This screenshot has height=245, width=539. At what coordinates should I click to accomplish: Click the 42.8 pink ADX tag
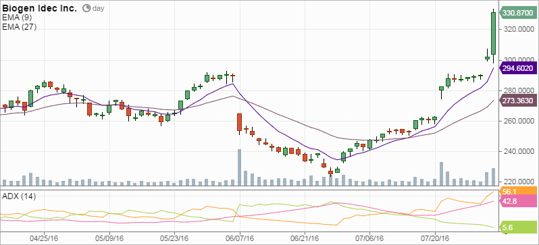pos(519,201)
